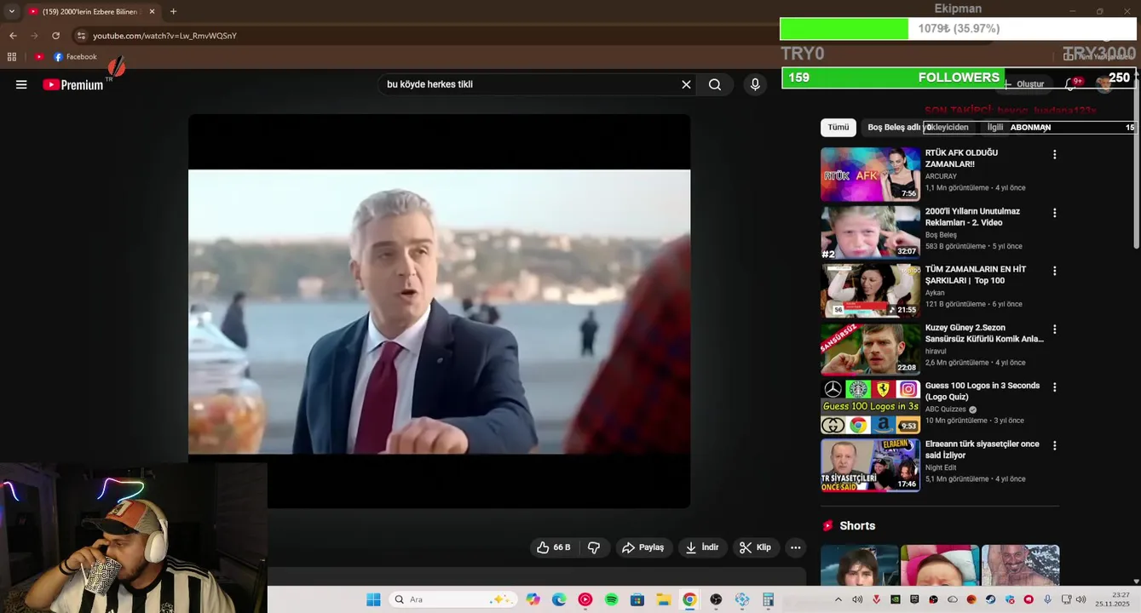Dislike the video

[594, 547]
